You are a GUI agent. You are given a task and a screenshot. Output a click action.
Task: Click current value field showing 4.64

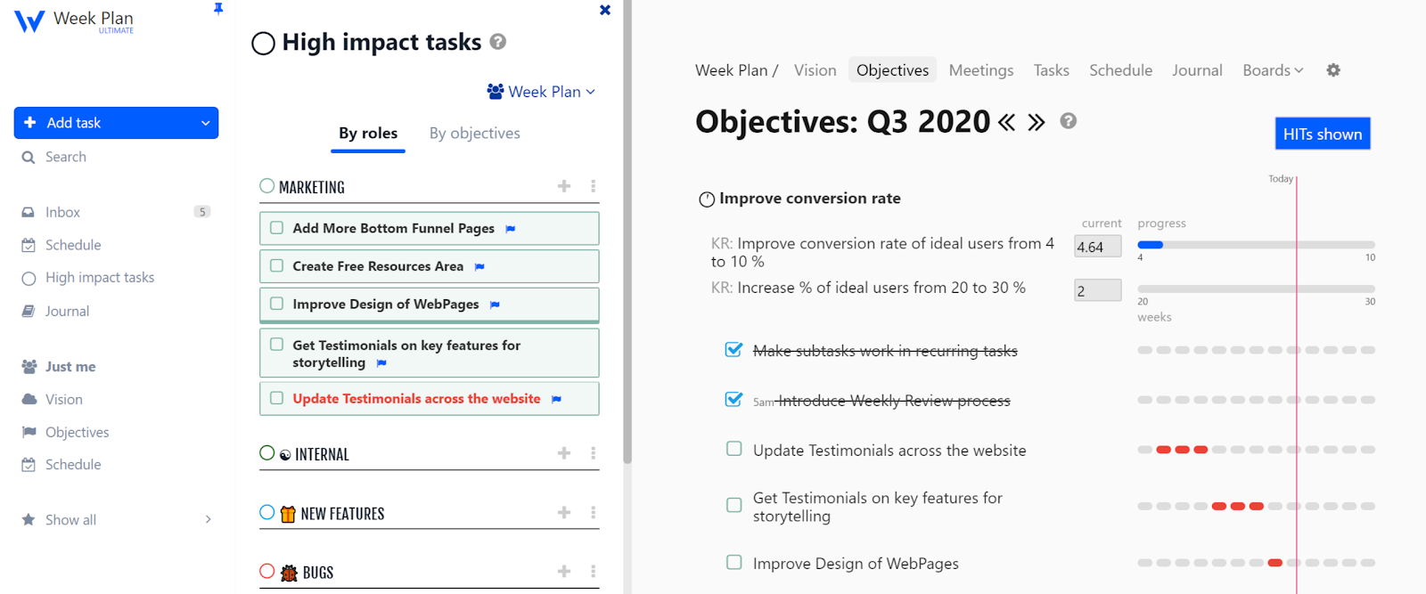[x=1097, y=247]
